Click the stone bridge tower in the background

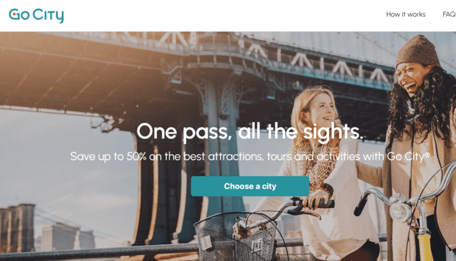(x=18, y=228)
